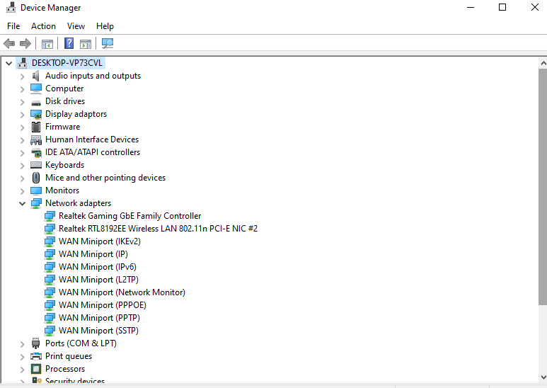Click the scrollbar down arrow
This screenshot has width=547, height=388.
[x=543, y=377]
